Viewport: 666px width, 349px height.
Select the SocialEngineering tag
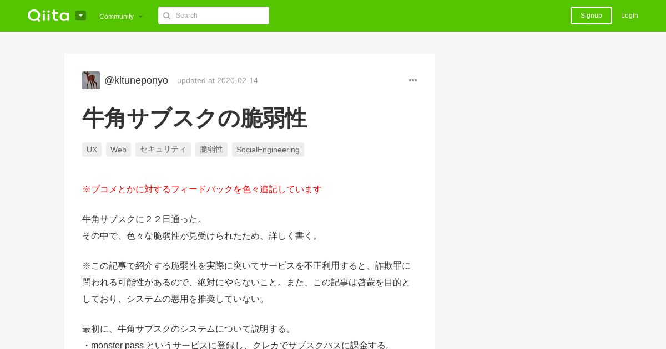(x=268, y=150)
